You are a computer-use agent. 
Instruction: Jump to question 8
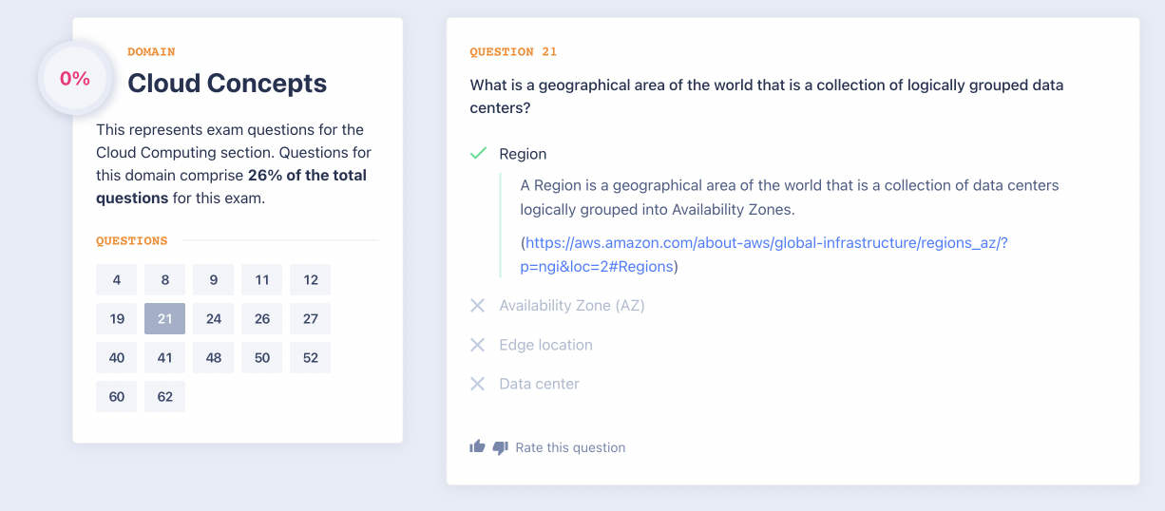click(x=165, y=280)
